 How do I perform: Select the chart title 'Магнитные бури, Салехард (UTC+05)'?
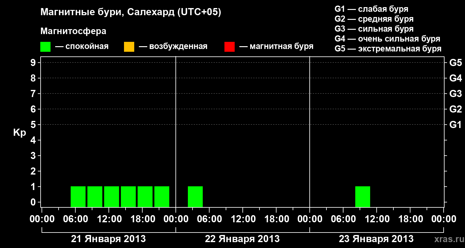pyautogui.click(x=131, y=12)
